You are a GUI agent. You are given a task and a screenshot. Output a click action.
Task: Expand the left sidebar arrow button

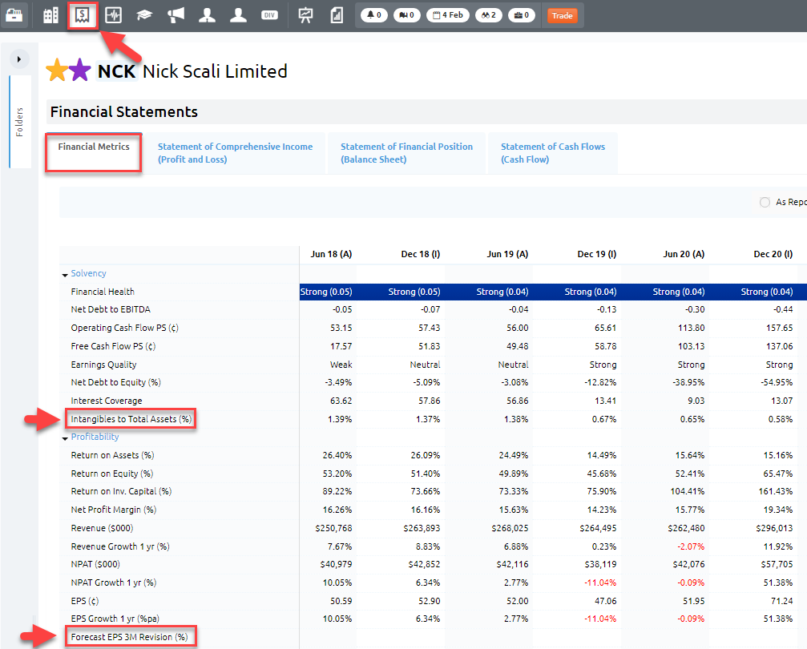click(19, 59)
